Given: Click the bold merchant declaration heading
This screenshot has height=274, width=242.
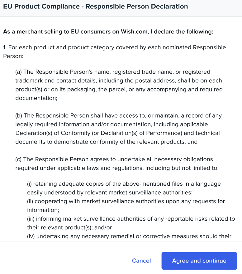Looking at the screenshot, I should click(108, 32).
